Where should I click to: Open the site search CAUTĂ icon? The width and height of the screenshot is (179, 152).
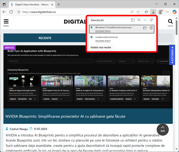170,22
